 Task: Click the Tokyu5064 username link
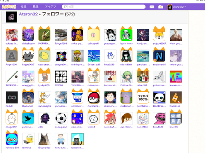click(x=61, y=44)
